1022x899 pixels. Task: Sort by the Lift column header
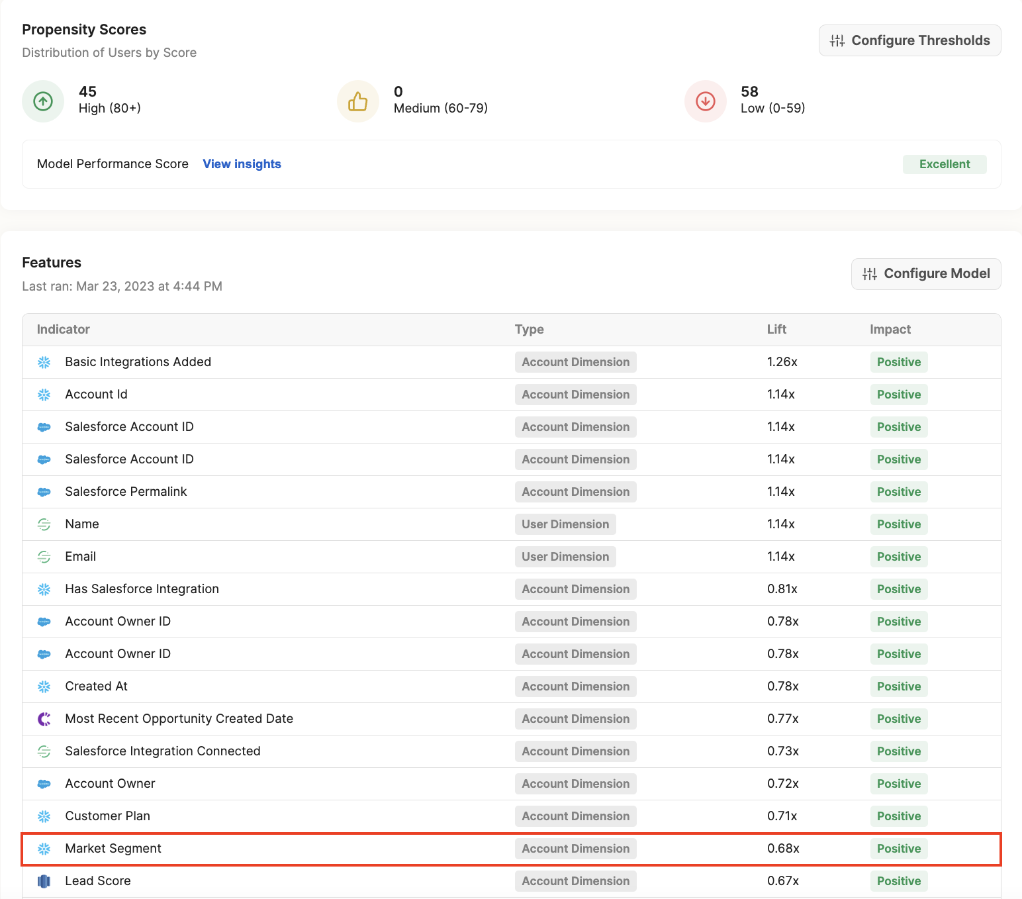pos(776,330)
